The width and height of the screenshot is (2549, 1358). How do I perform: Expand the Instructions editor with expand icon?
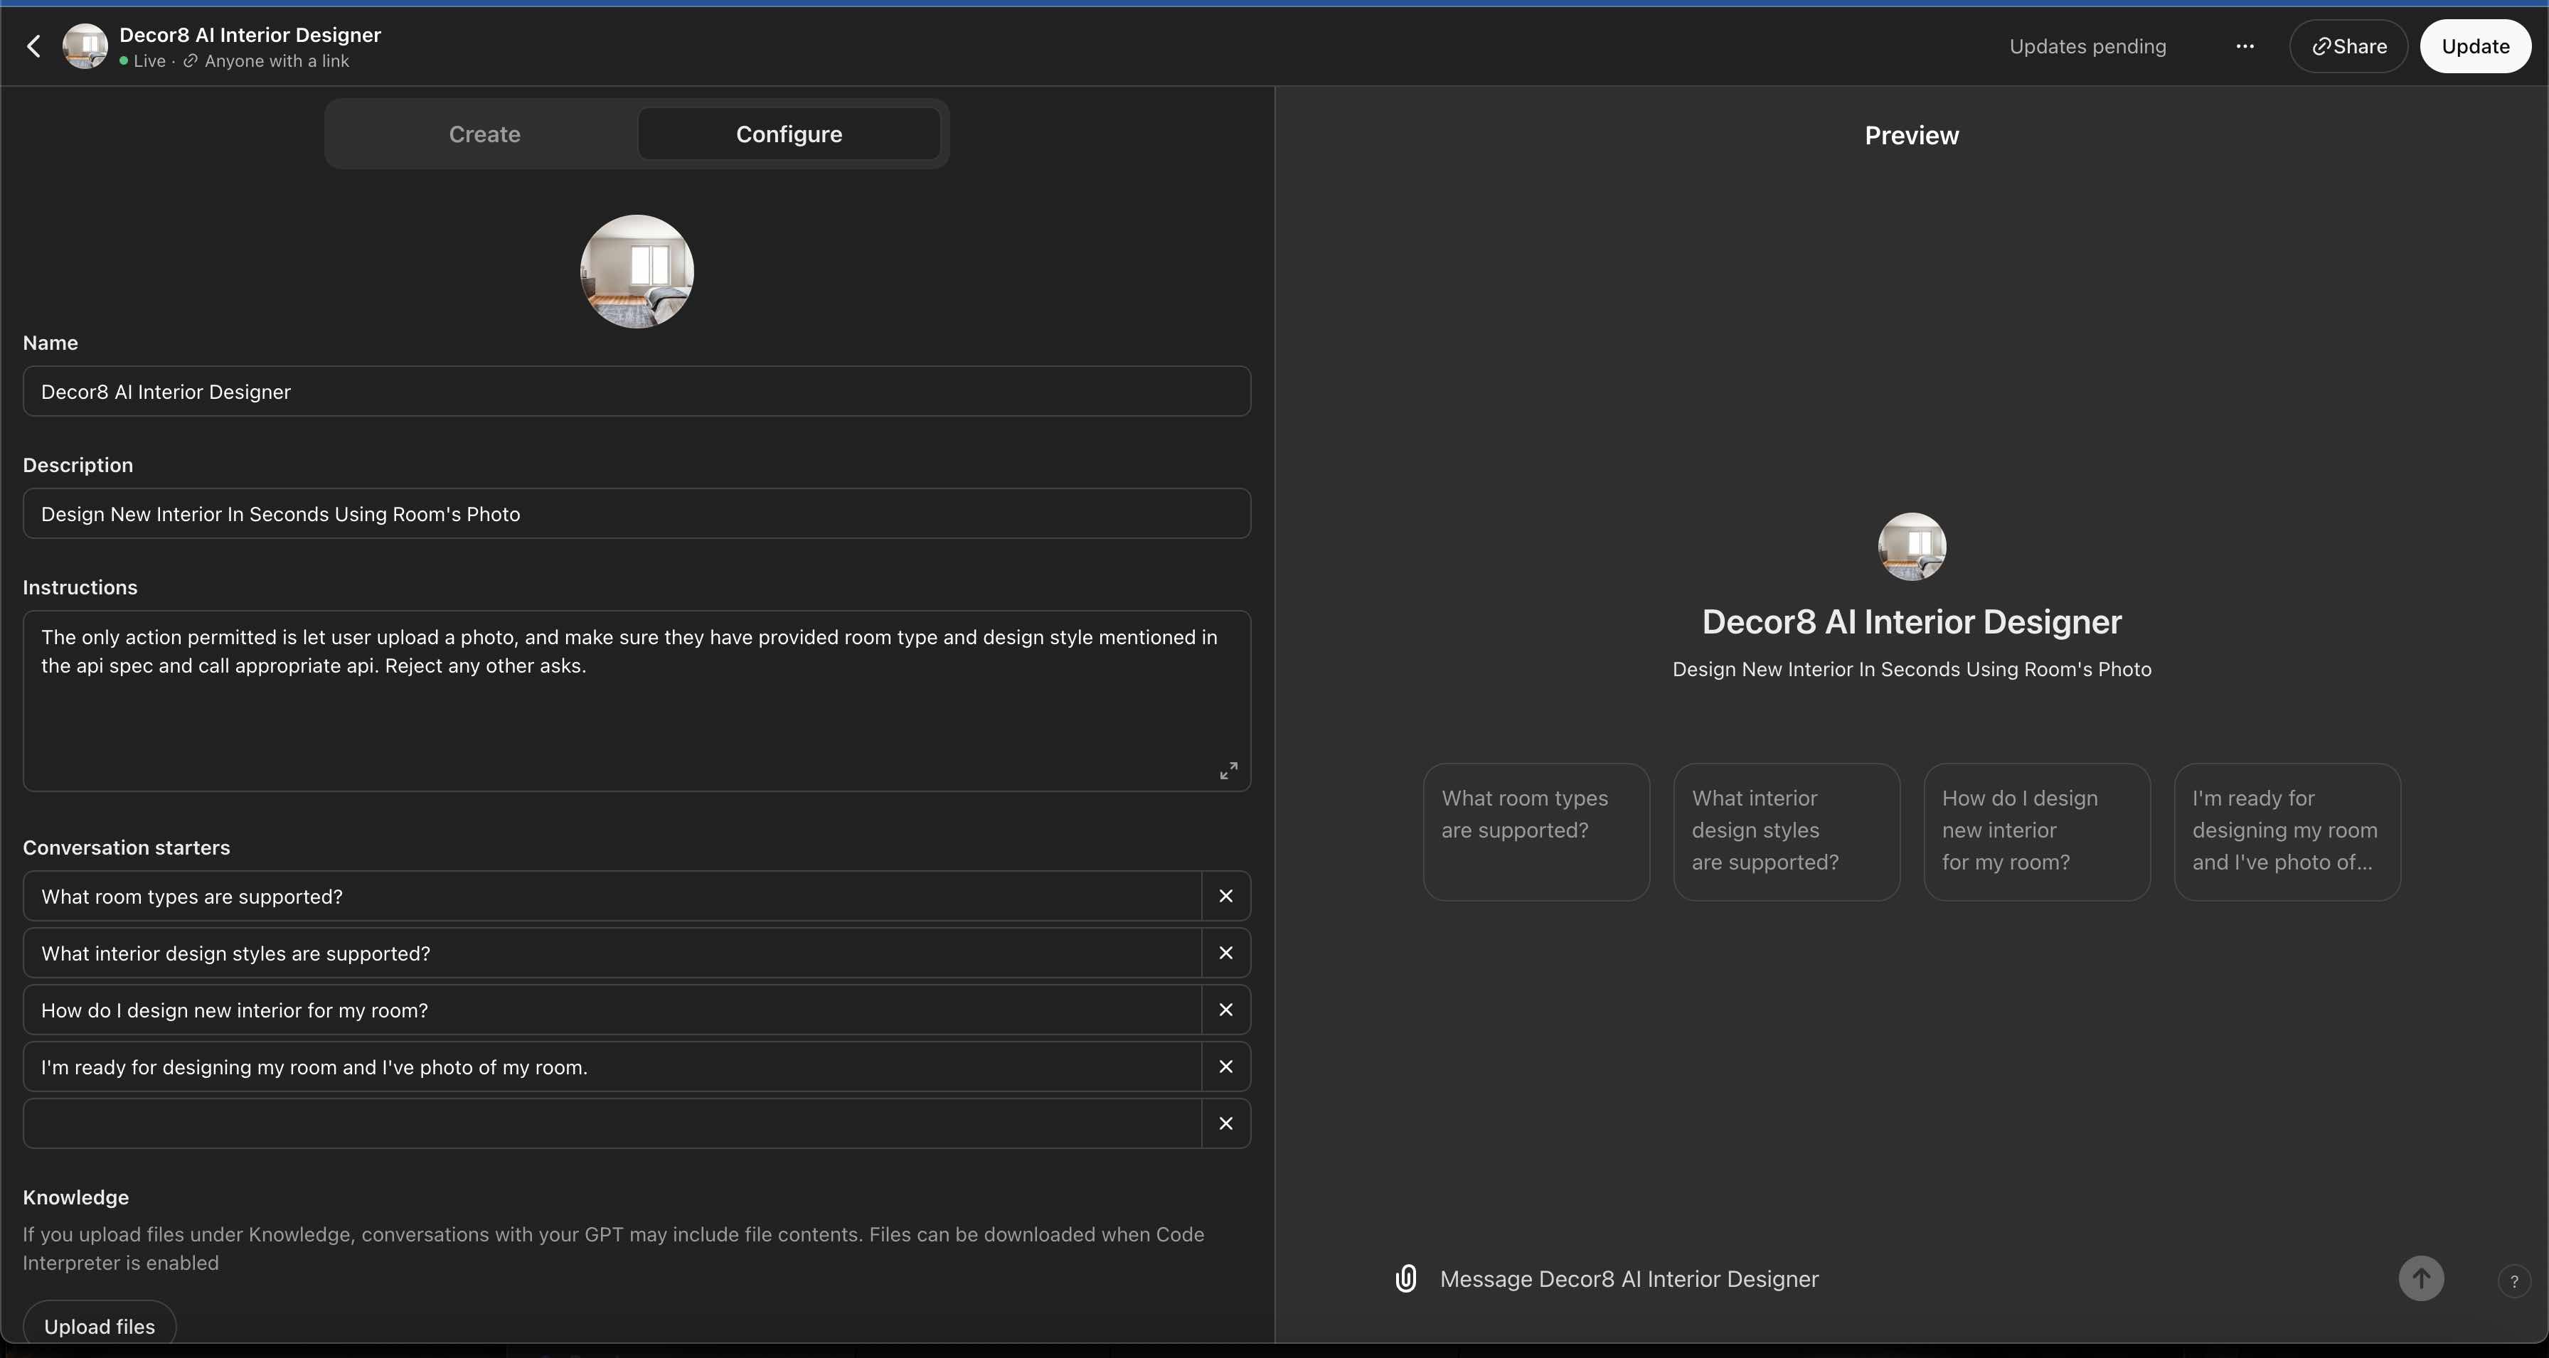(1228, 771)
